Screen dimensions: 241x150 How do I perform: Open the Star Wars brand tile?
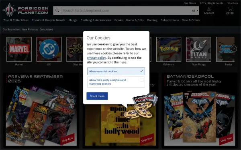pyautogui.click(x=75, y=49)
